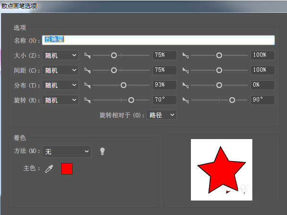Image resolution: width=287 pixels, height=215 pixels.
Task: Click the 分布 0% value field
Action: tap(262, 85)
